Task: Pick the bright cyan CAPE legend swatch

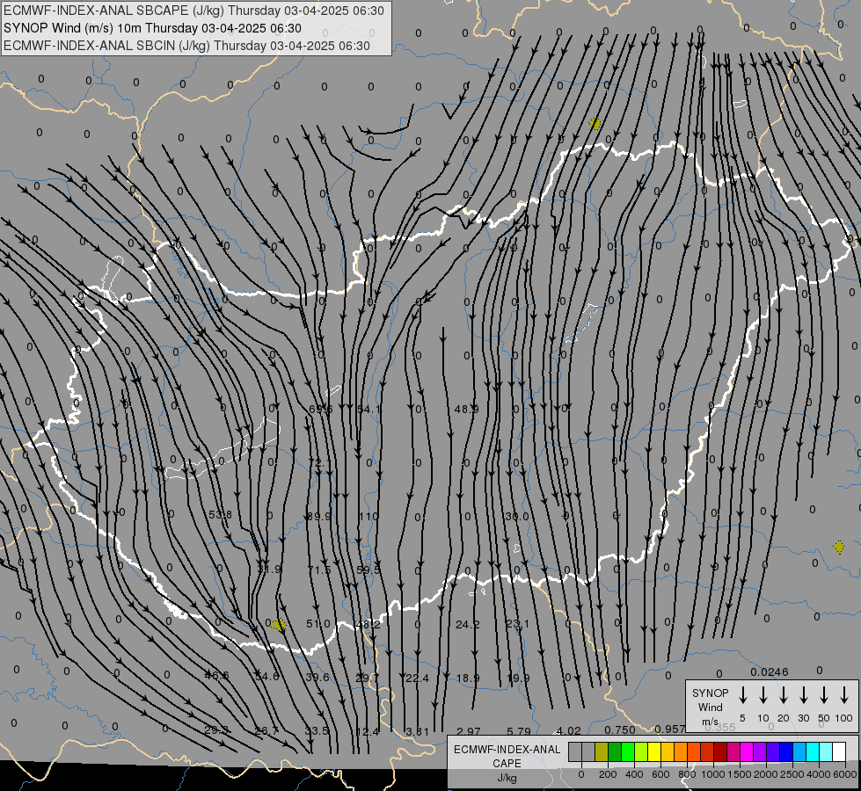Action: click(x=812, y=752)
